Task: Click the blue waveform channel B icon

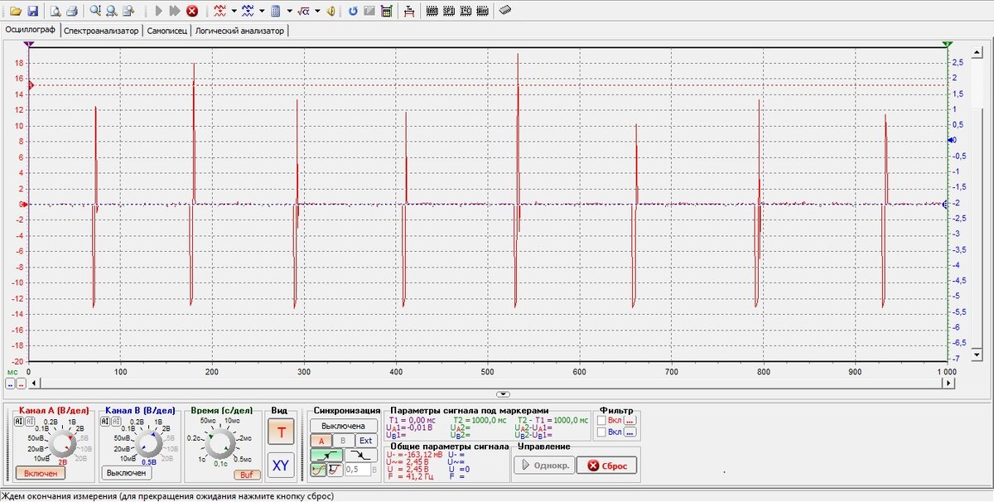Action: pyautogui.click(x=248, y=12)
